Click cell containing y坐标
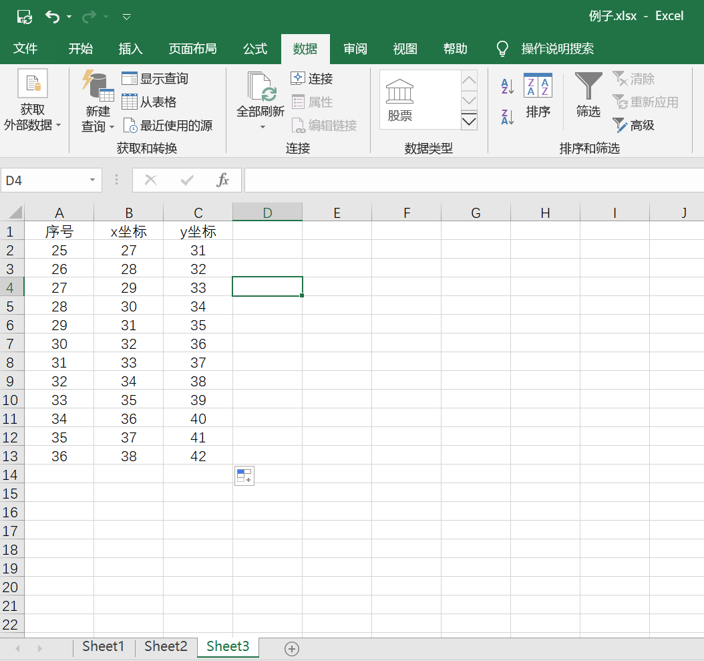704x661 pixels. 198,231
